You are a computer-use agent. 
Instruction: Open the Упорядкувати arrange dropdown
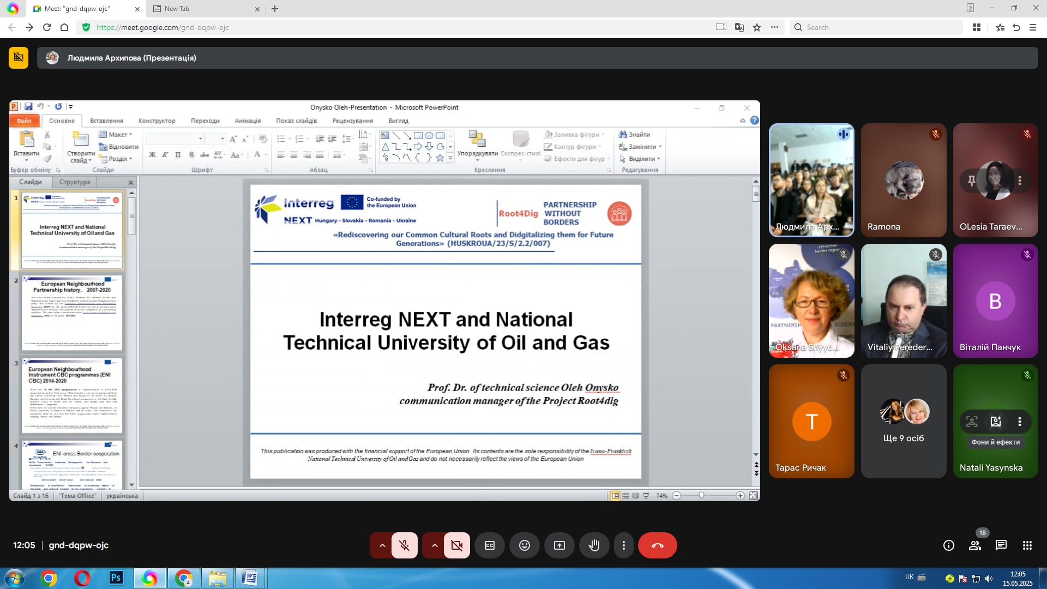[477, 146]
